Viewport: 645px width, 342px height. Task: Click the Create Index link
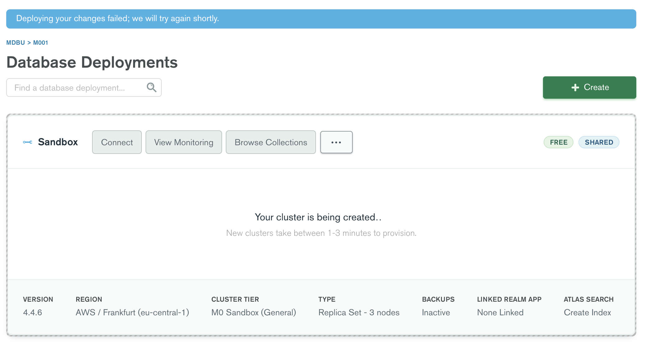tap(587, 313)
